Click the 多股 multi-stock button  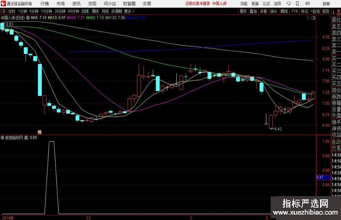point(263,11)
